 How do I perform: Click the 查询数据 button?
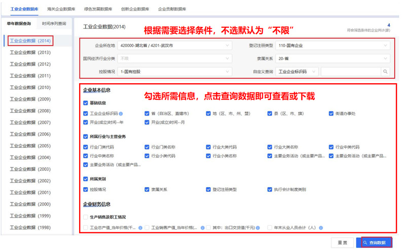click(x=377, y=243)
